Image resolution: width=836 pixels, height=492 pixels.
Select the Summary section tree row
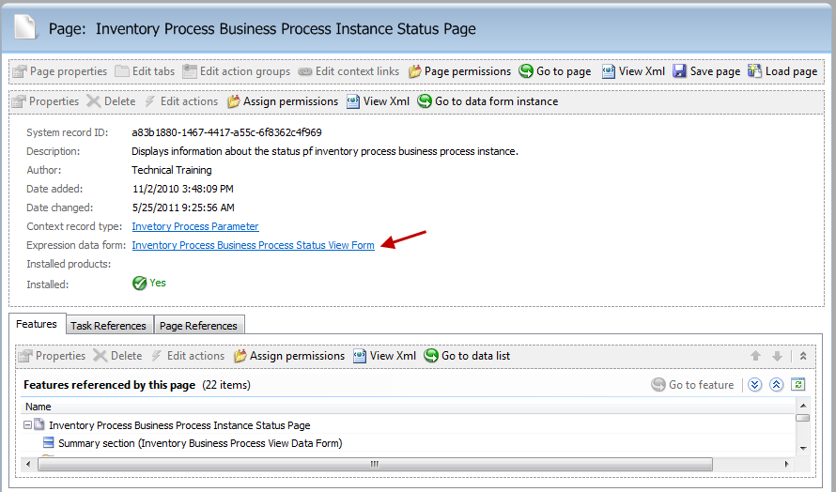click(x=200, y=443)
